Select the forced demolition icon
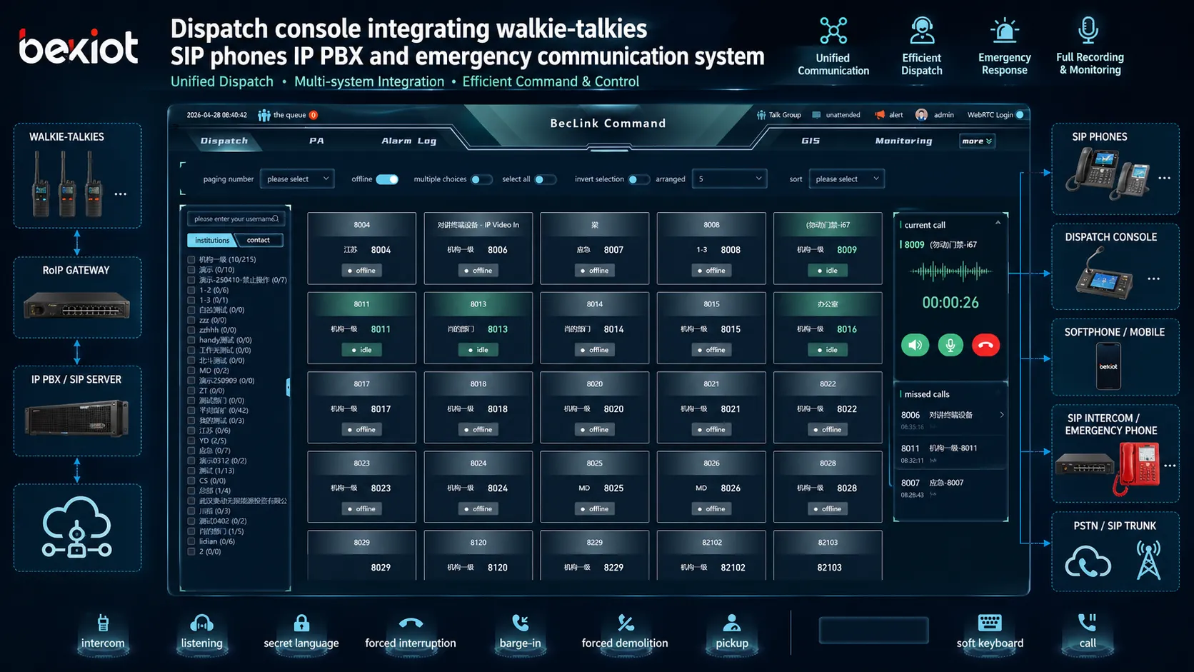The width and height of the screenshot is (1194, 672). click(626, 623)
